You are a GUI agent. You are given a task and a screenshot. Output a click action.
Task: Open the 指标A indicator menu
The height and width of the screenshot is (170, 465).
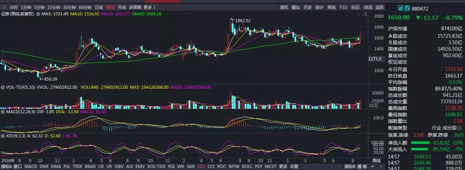point(6,167)
